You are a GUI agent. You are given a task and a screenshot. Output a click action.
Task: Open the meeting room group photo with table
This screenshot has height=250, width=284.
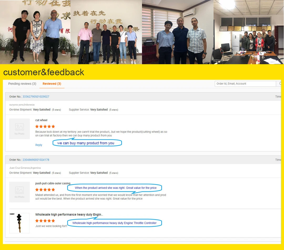click(248, 32)
